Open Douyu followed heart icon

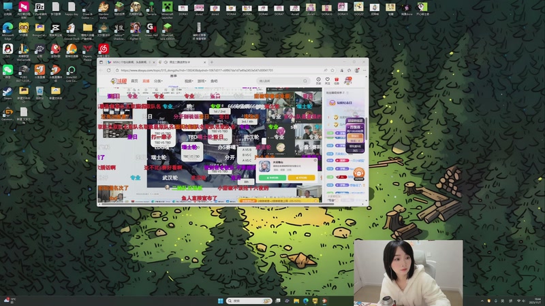(x=328, y=81)
